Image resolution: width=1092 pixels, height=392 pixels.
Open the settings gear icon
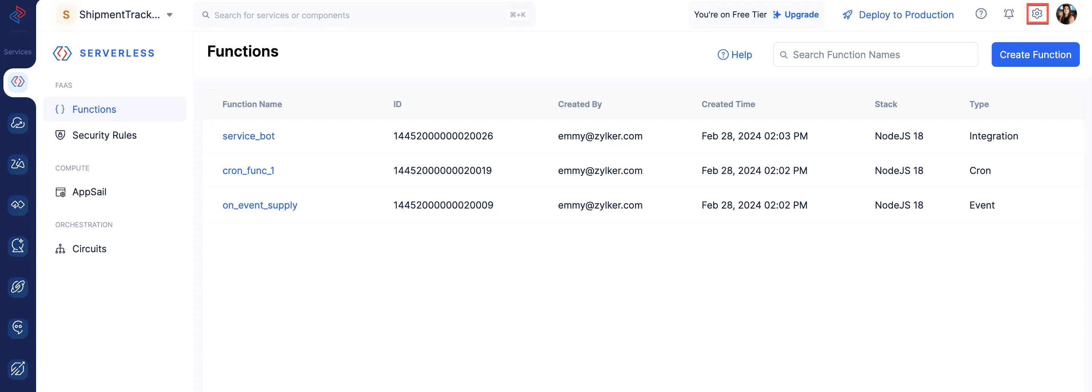coord(1037,14)
